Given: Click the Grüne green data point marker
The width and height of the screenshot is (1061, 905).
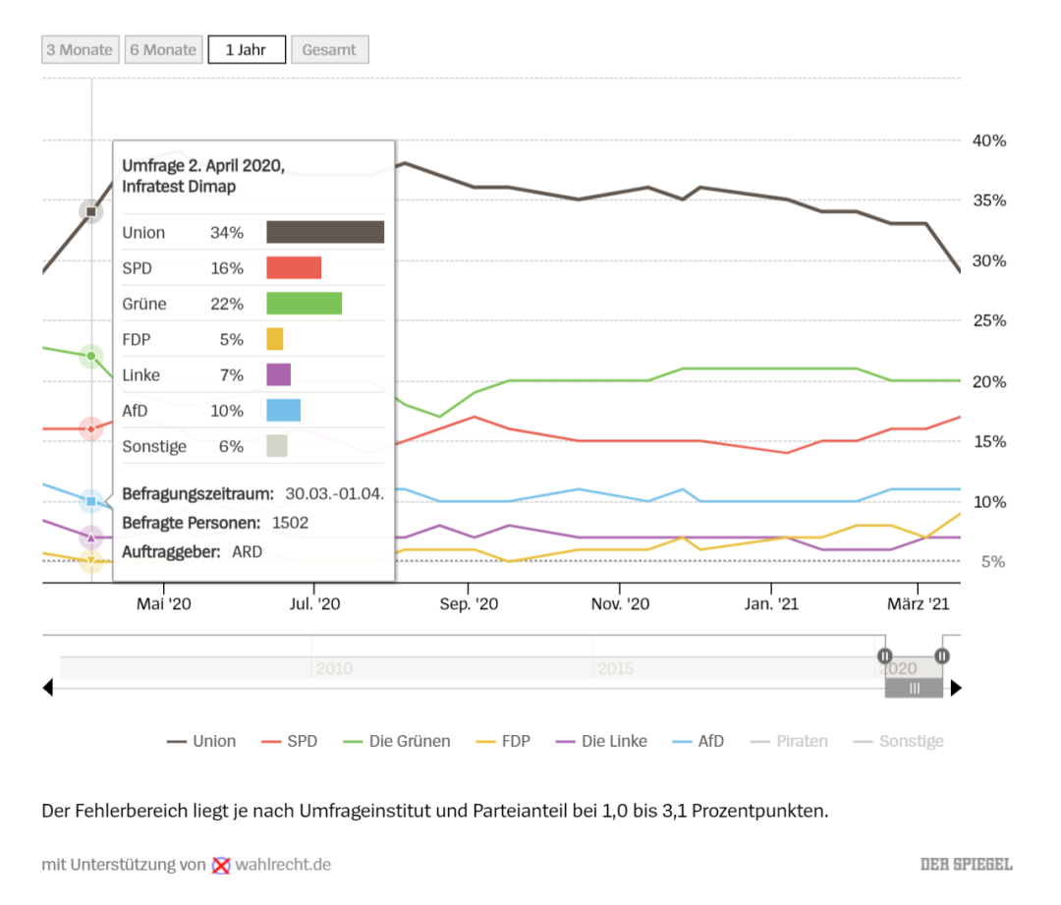Looking at the screenshot, I should [91, 356].
